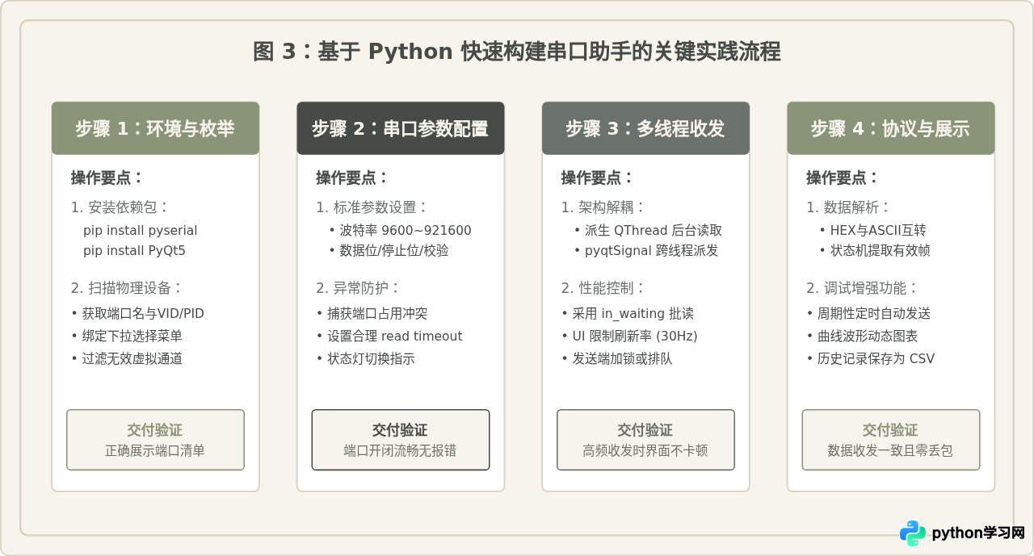The height and width of the screenshot is (556, 1034).
Task: Click the text 'pip install pyserial'
Action: [140, 230]
